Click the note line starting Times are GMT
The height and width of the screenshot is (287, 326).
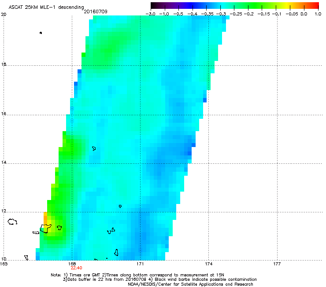137,275
